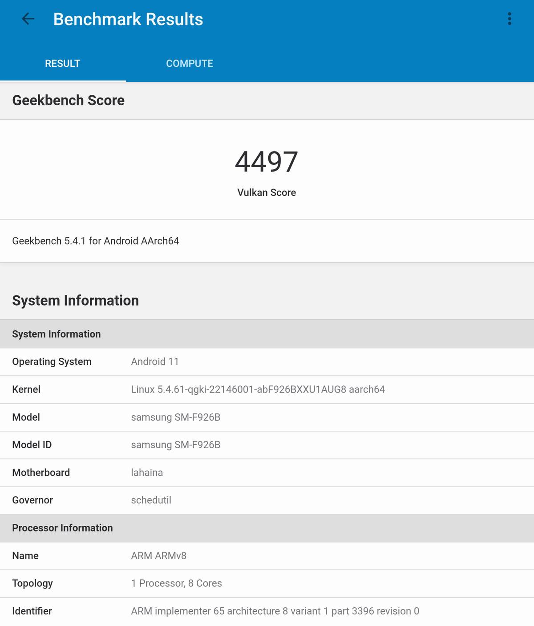The height and width of the screenshot is (626, 534).
Task: Tap the Geekbench Score heading
Action: (69, 100)
